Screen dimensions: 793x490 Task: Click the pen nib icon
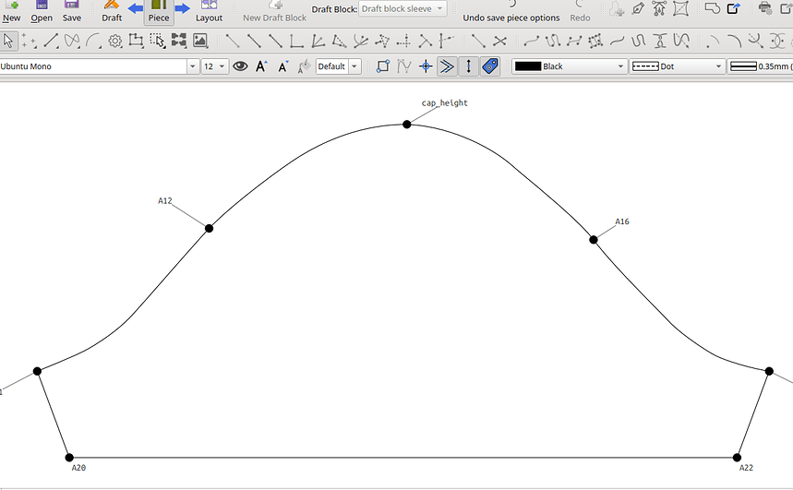click(638, 8)
